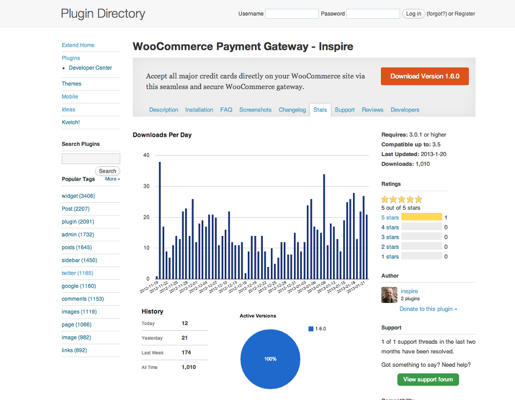Viewport: 515px width, 400px height.
Task: Select the Post (2207) tag
Action: tap(76, 209)
